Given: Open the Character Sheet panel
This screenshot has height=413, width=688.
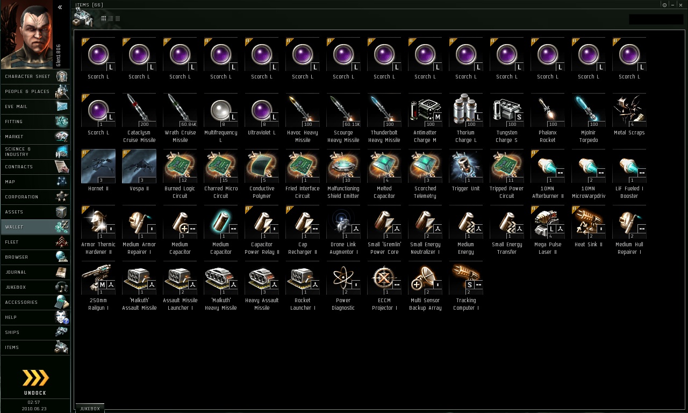Looking at the screenshot, I should coord(35,76).
